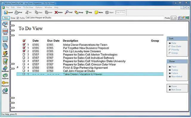This screenshot has width=191, height=118.
Task: Open the Window menu
Action: (48, 7)
